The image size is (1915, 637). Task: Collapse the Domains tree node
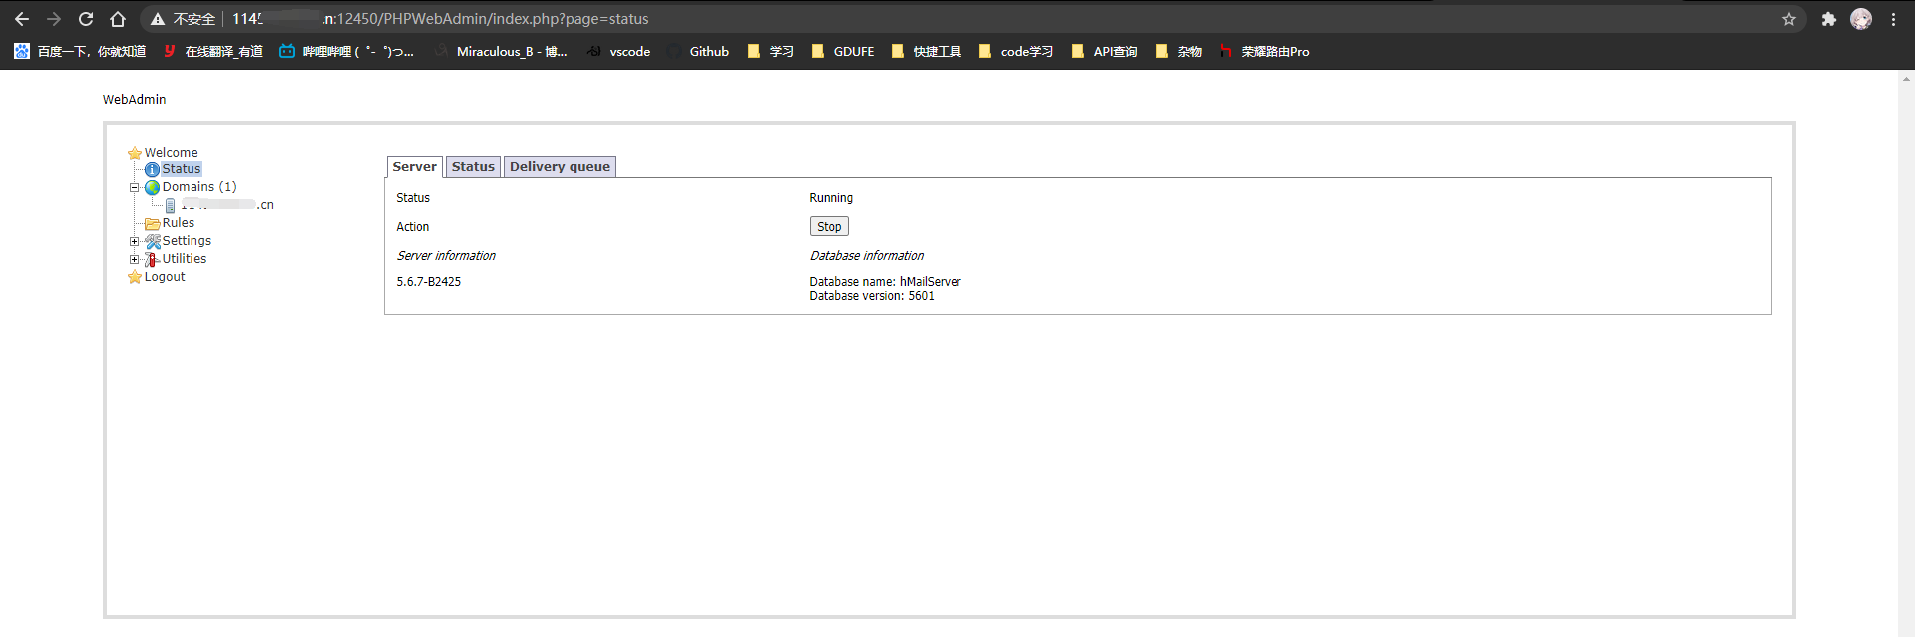pyautogui.click(x=134, y=187)
